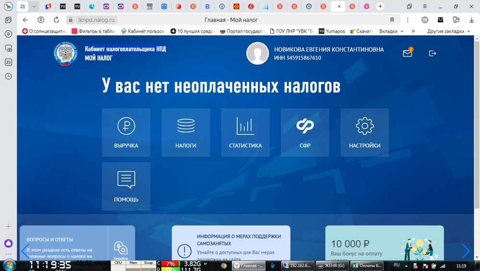
Task: Open Настройки gear tile
Action: pos(364,132)
